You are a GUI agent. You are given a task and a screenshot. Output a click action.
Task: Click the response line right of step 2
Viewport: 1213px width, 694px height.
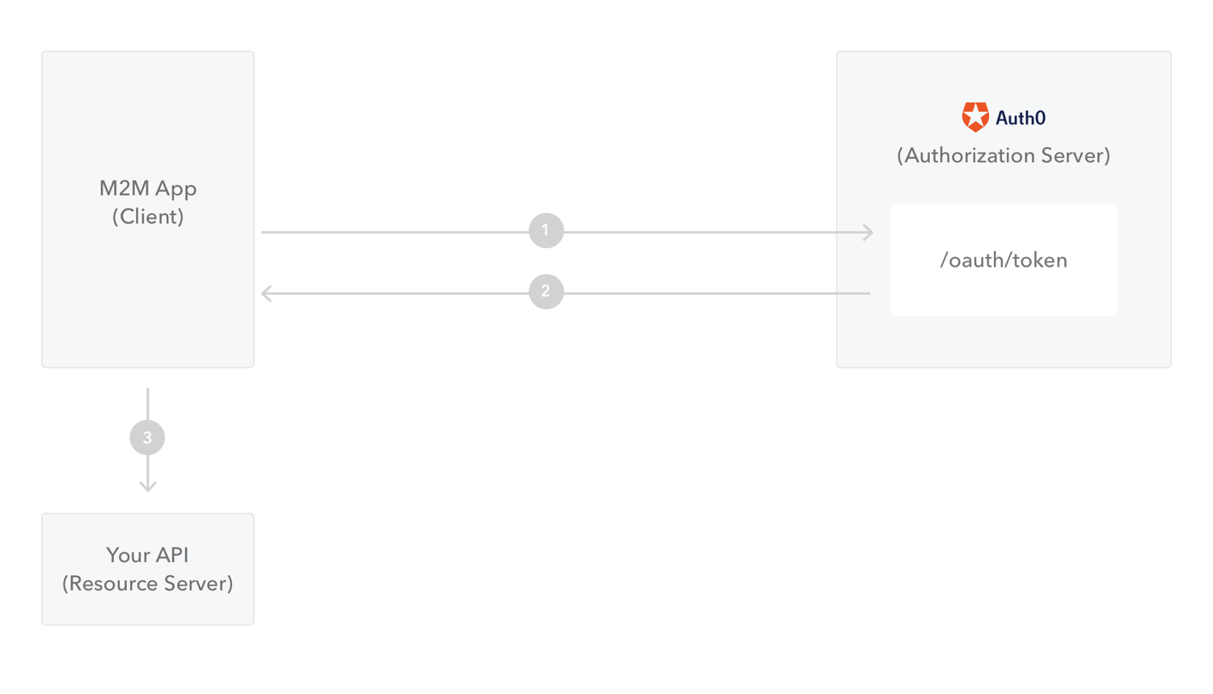coord(717,293)
